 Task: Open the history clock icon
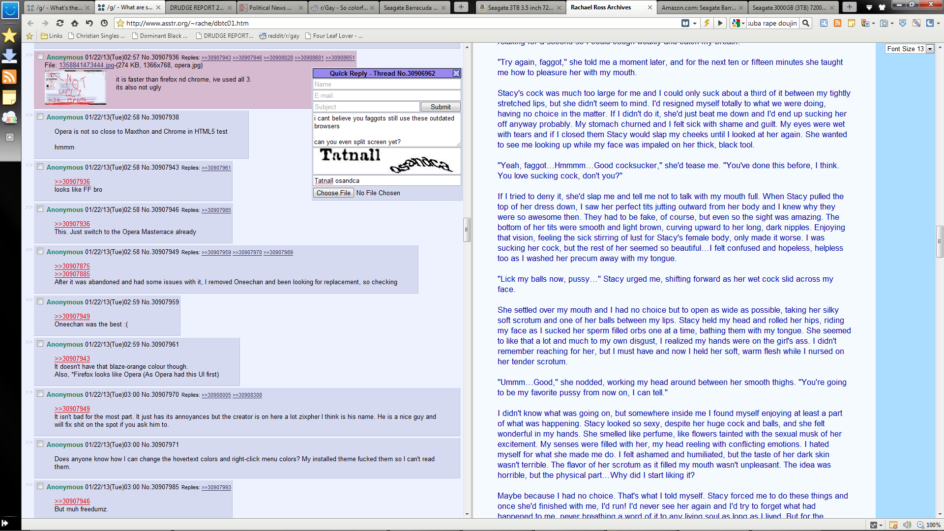tap(104, 23)
